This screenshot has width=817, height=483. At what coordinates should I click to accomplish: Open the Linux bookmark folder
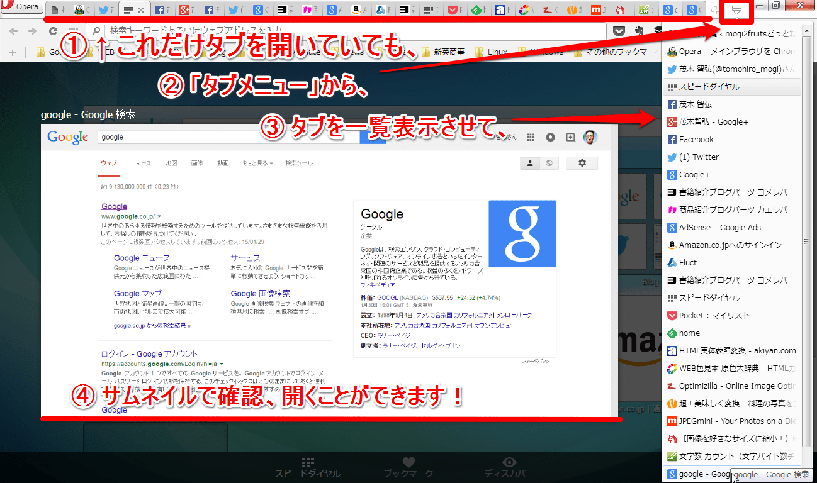coord(491,52)
